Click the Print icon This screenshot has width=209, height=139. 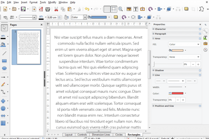click(48, 9)
